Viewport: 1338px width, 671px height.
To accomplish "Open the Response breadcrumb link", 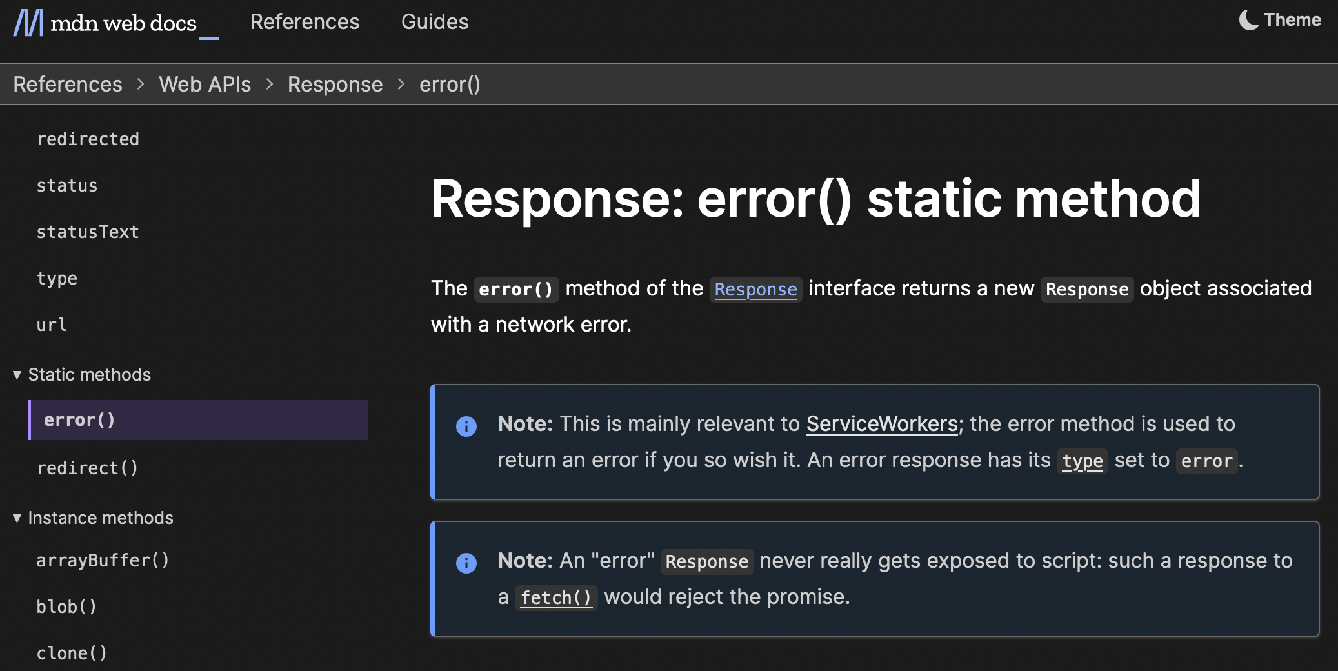I will (x=335, y=84).
